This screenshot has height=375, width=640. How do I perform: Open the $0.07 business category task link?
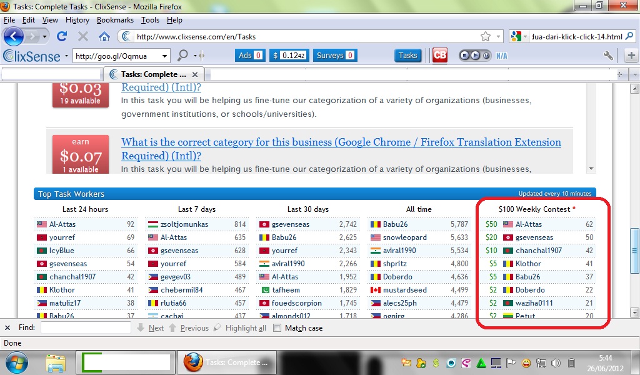[x=341, y=149]
